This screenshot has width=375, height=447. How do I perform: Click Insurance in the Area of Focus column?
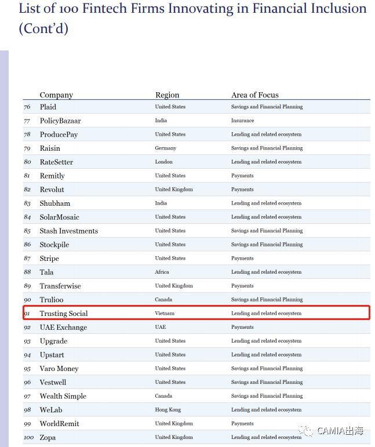pyautogui.click(x=242, y=121)
